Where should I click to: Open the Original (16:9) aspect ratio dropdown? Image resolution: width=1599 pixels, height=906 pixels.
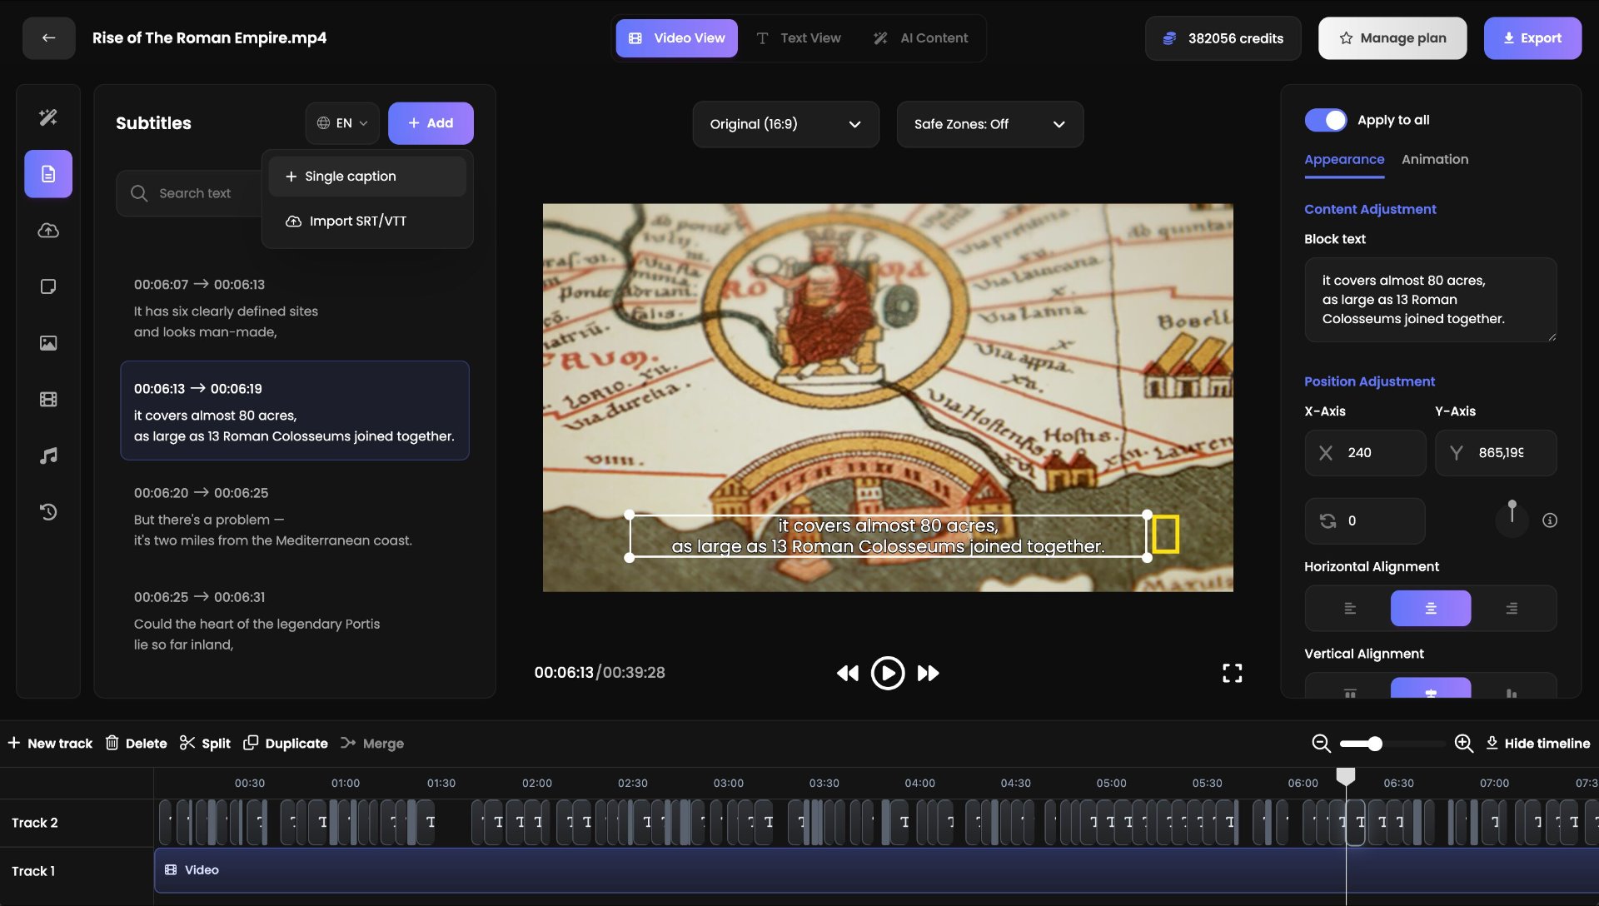coord(785,124)
